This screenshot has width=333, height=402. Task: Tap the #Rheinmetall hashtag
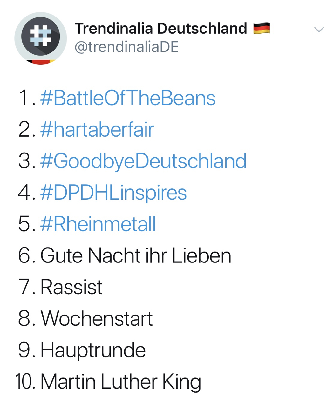[98, 224]
